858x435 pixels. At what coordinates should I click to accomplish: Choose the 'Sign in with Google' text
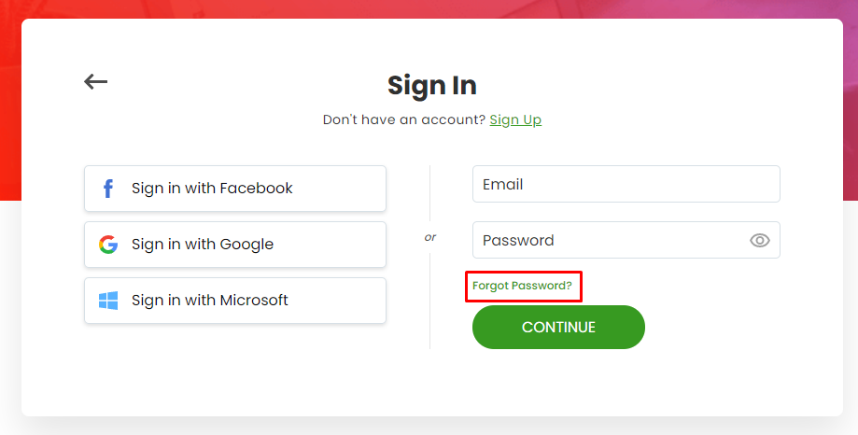click(x=203, y=244)
